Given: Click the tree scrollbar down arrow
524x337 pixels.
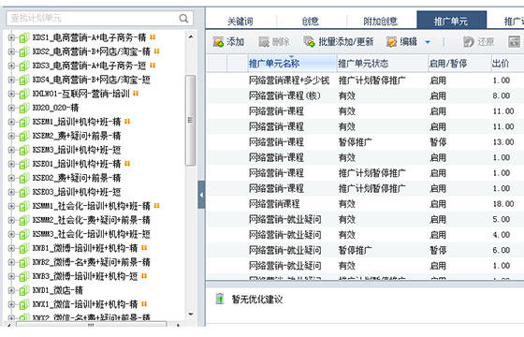Looking at the screenshot, I should [191, 314].
